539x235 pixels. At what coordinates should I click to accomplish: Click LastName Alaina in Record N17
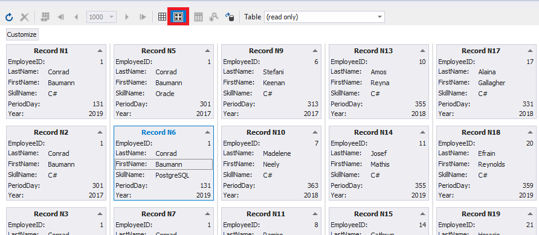click(488, 72)
